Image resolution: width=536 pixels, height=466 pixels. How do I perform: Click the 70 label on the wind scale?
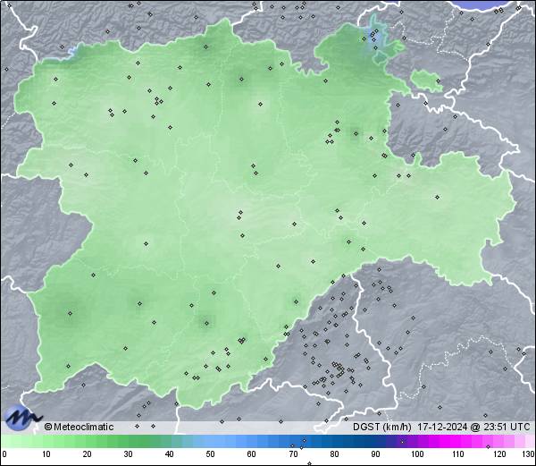coord(293,454)
